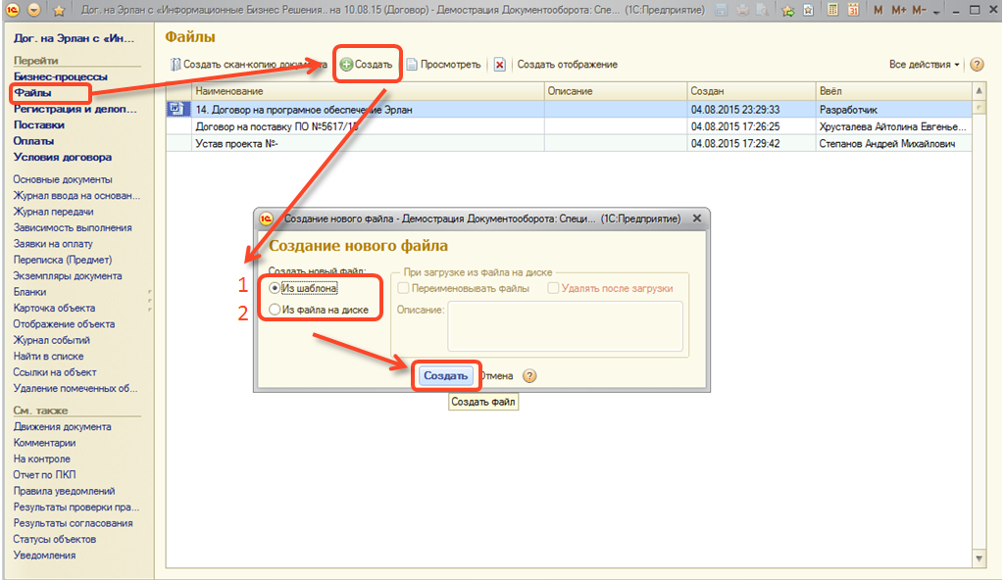Click the green plus Создать icon
Screen dimensions: 1005x580
(x=347, y=65)
